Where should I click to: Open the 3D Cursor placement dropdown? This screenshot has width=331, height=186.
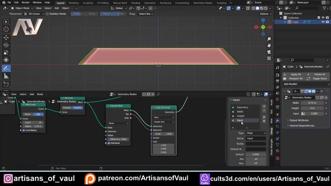pos(34,14)
